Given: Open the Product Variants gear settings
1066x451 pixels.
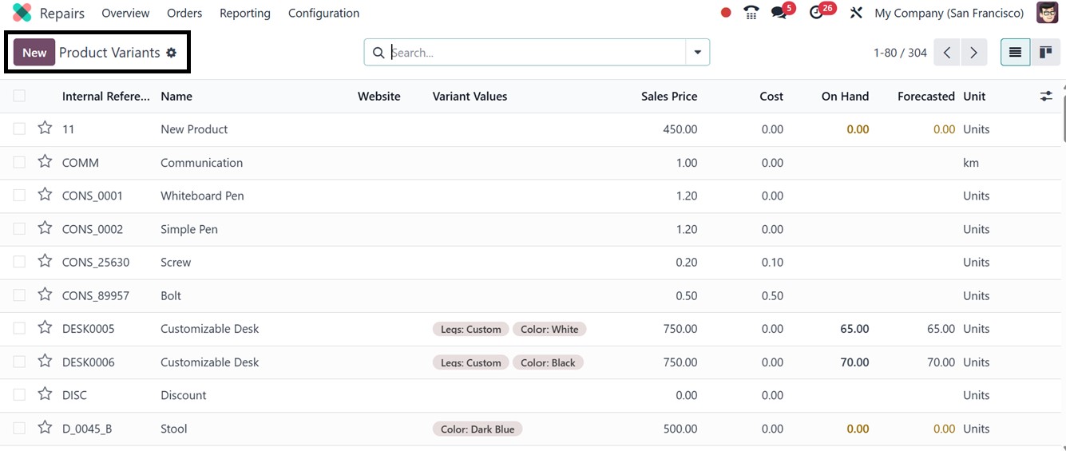Looking at the screenshot, I should pyautogui.click(x=171, y=53).
